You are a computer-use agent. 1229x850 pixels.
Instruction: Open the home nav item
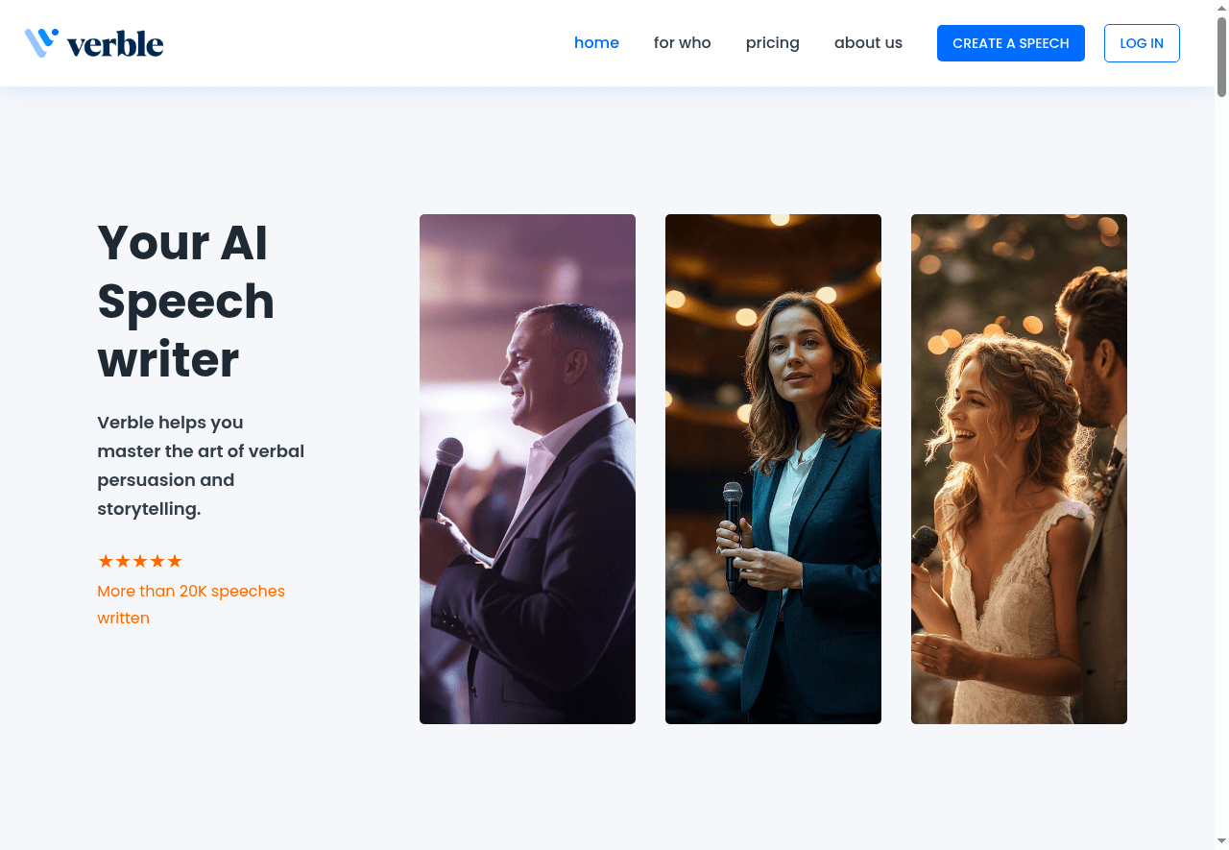click(x=596, y=43)
